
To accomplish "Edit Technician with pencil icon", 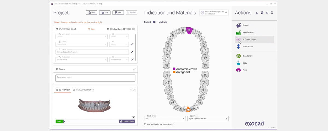I will tap(132, 59).
